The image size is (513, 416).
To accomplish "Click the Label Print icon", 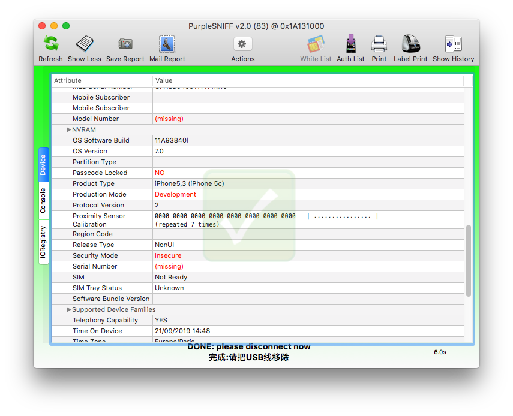I will click(x=410, y=44).
